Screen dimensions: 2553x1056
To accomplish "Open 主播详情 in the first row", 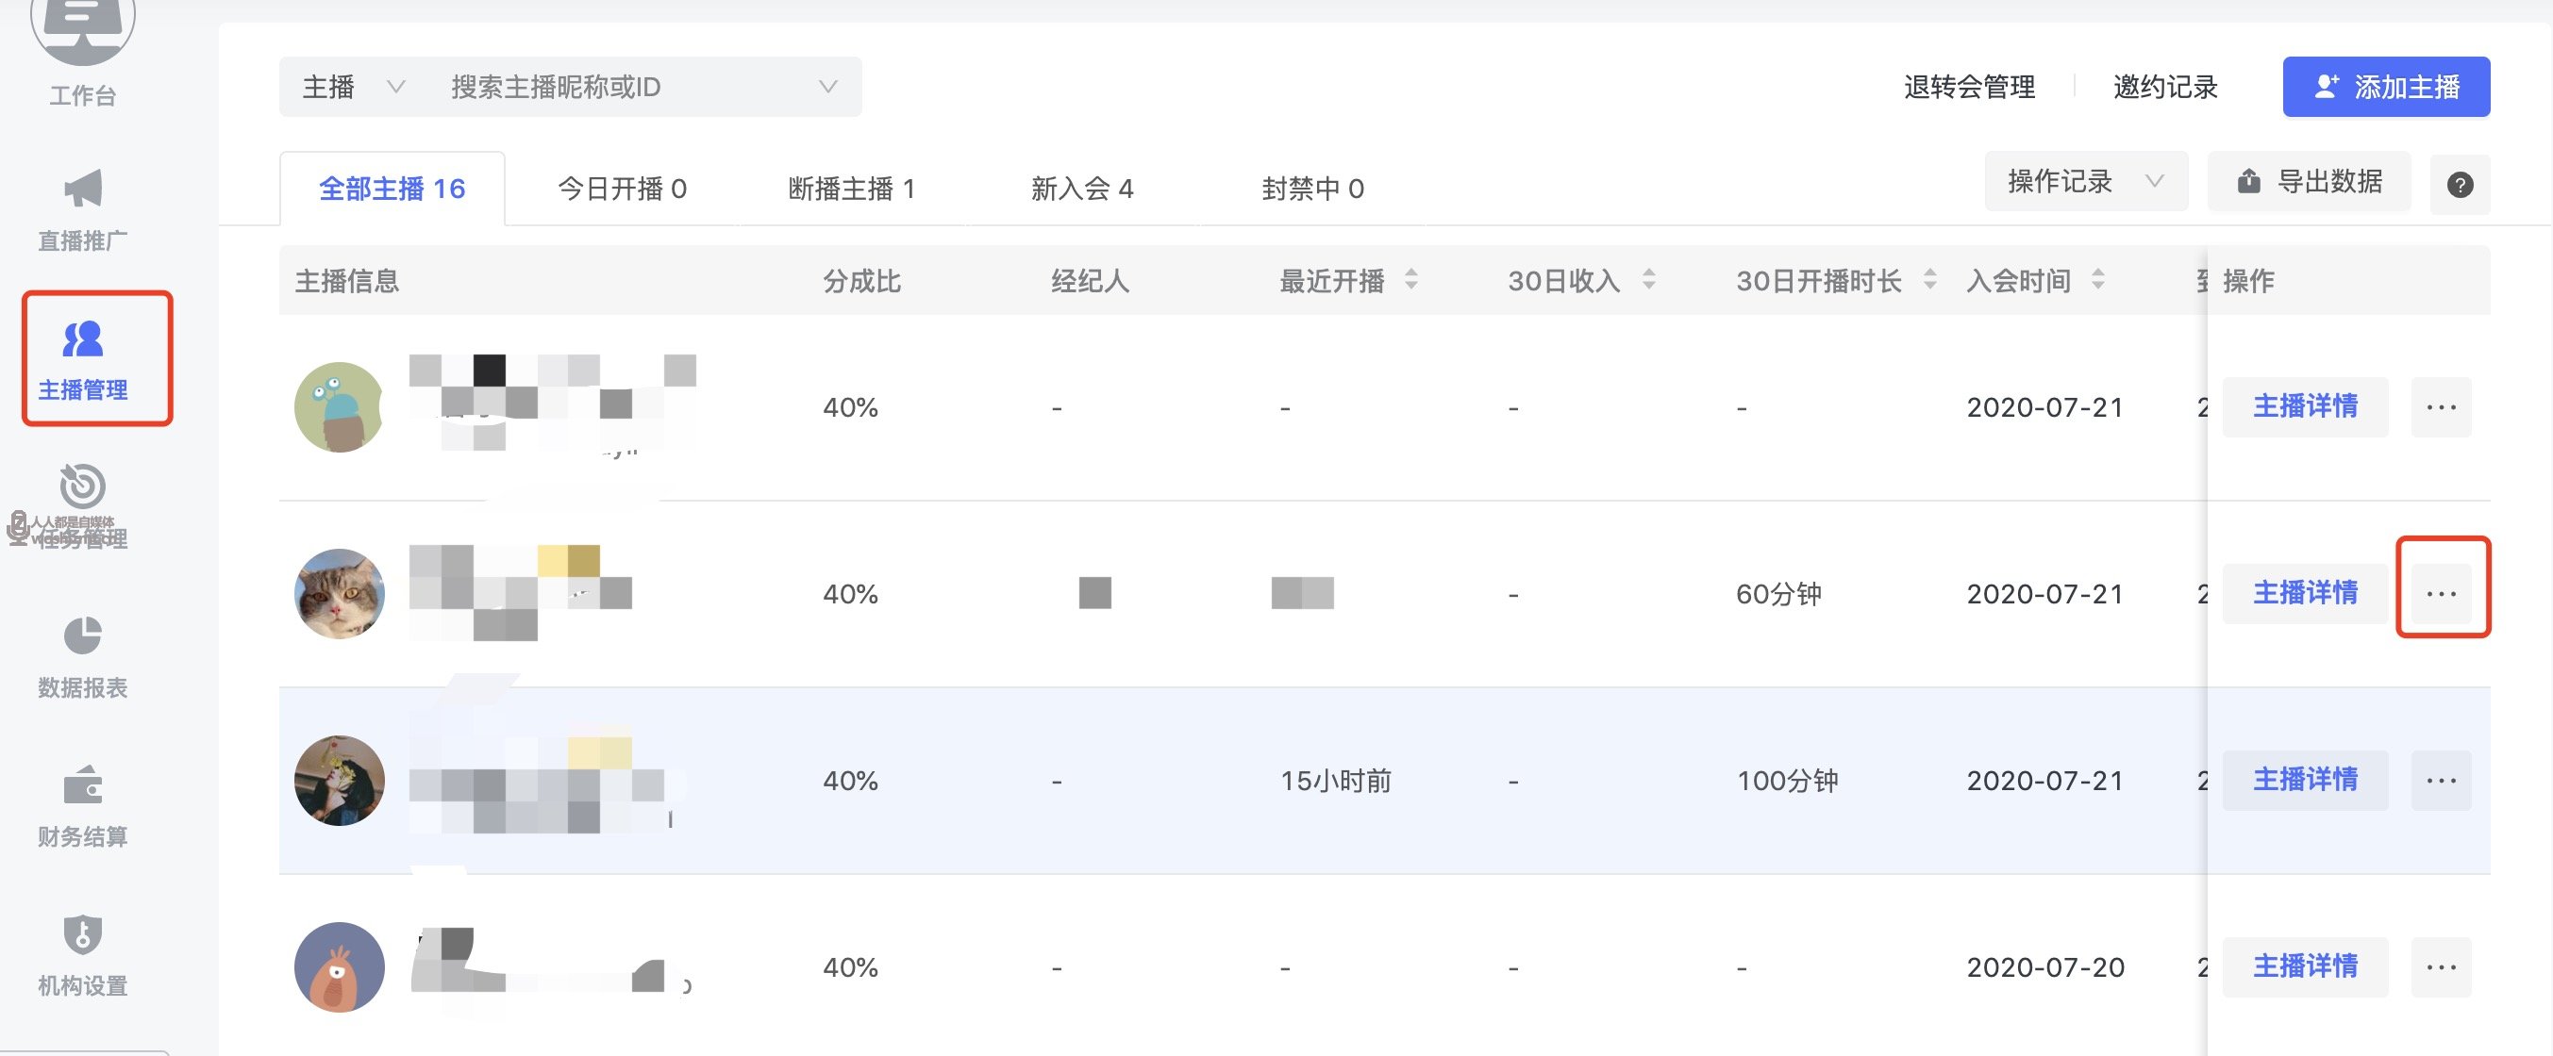I will (2305, 407).
